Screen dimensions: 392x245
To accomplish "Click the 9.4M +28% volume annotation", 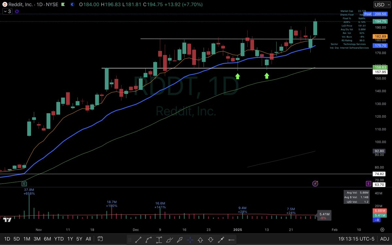I will click(242, 210).
